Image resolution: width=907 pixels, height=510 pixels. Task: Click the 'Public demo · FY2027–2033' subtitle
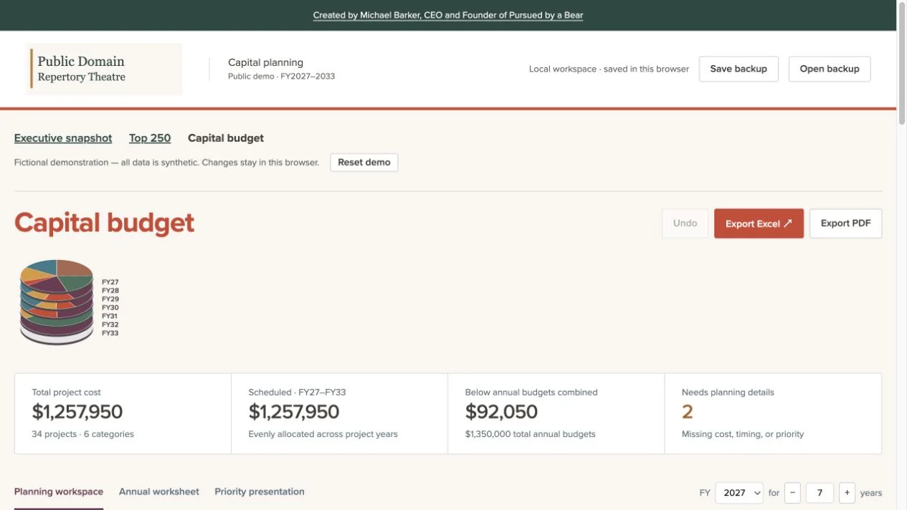(281, 77)
